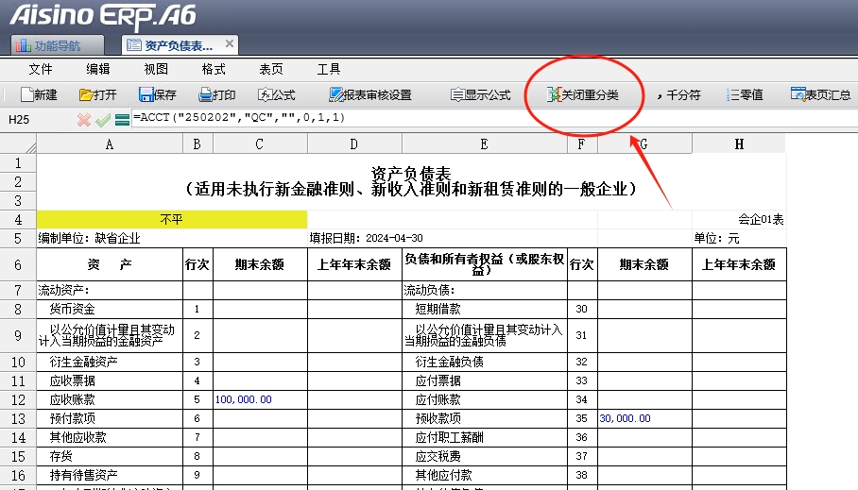The width and height of the screenshot is (858, 490).
Task: Select row 4 header
Action: 18,220
